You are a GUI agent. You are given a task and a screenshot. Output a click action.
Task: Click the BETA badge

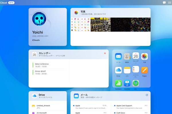tap(11, 3)
